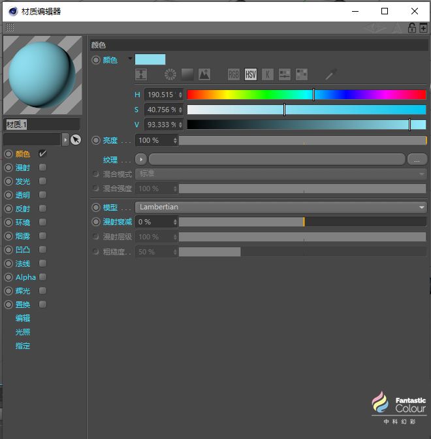
Task: Enable the 置换 channel checkbox
Action: (x=42, y=305)
